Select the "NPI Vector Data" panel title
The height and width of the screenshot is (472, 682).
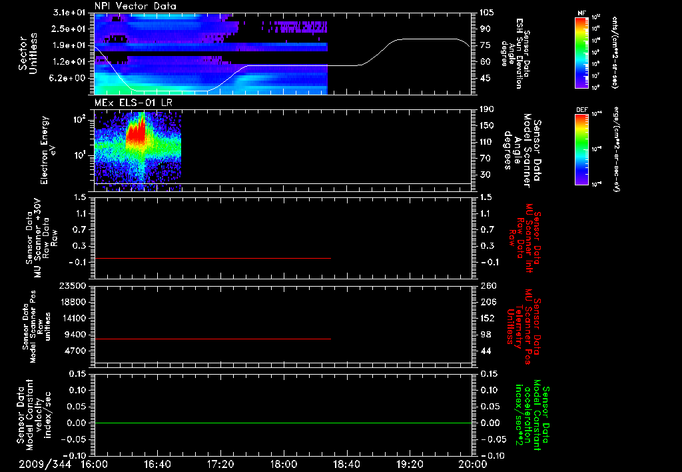[x=135, y=6]
